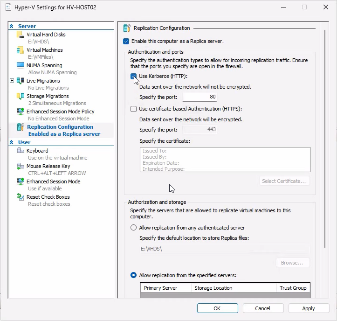
Task: Open Storage Migrations settings
Action: point(48,96)
